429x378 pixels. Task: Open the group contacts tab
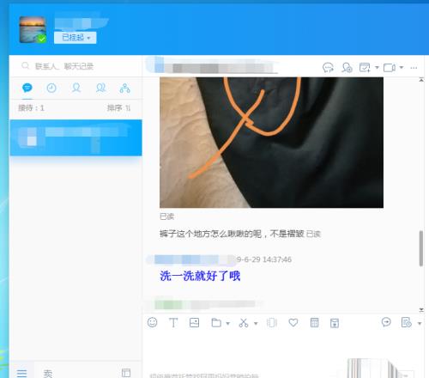tap(100, 88)
